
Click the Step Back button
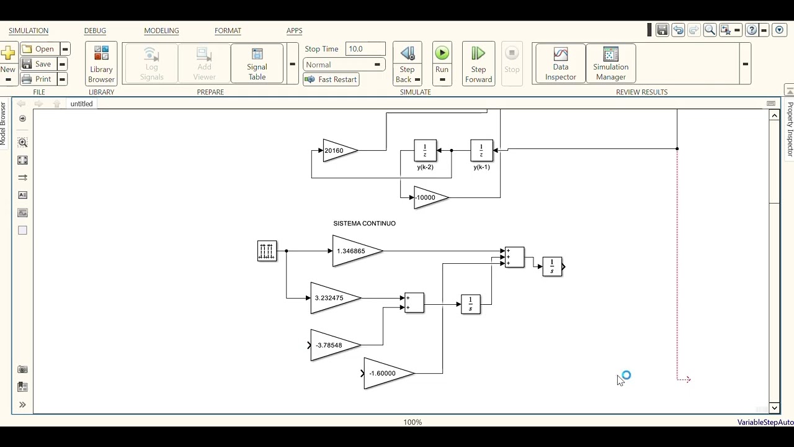(x=407, y=59)
